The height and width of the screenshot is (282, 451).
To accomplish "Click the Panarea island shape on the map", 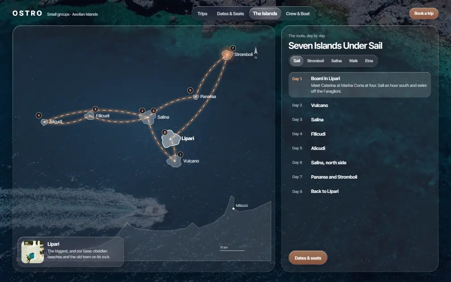I will coord(196,97).
